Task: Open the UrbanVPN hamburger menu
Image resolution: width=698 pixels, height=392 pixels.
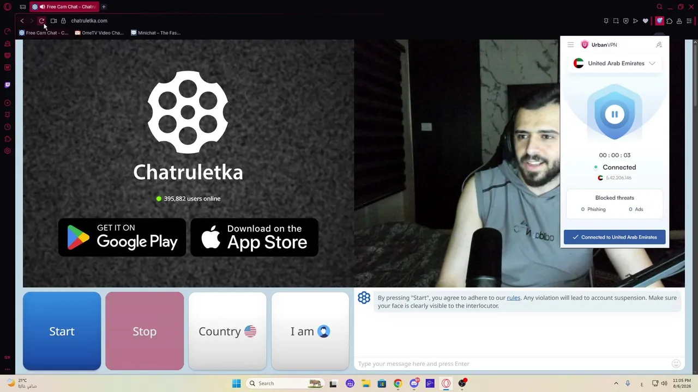Action: (570, 45)
